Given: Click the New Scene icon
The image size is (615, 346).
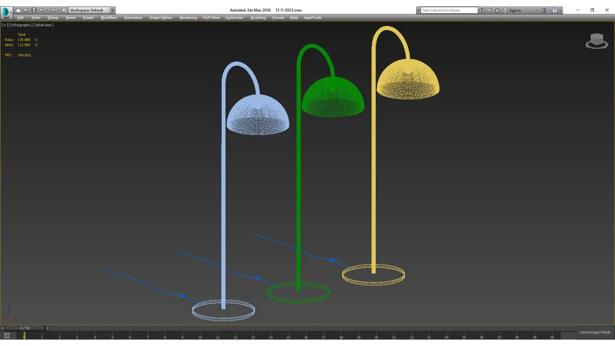Looking at the screenshot, I should point(18,10).
